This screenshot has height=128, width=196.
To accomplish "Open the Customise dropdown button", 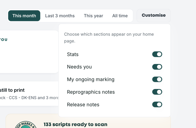I will 154,15.
